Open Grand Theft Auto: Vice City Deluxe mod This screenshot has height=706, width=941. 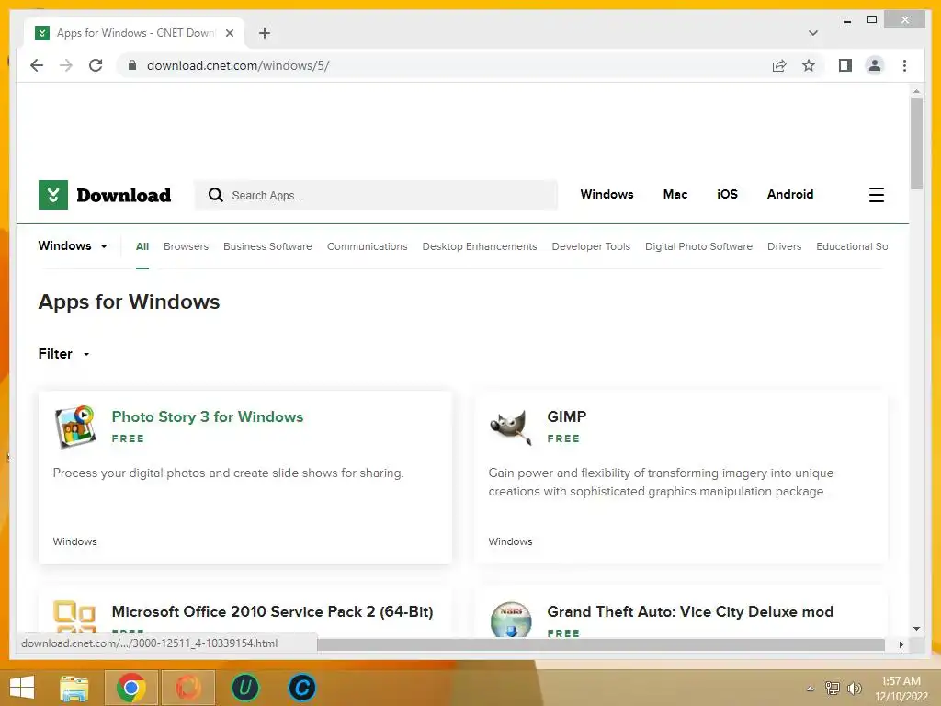coord(690,611)
